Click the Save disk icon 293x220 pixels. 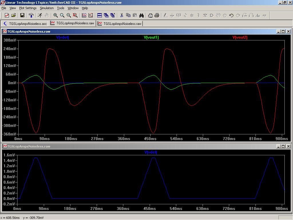tap(22, 15)
